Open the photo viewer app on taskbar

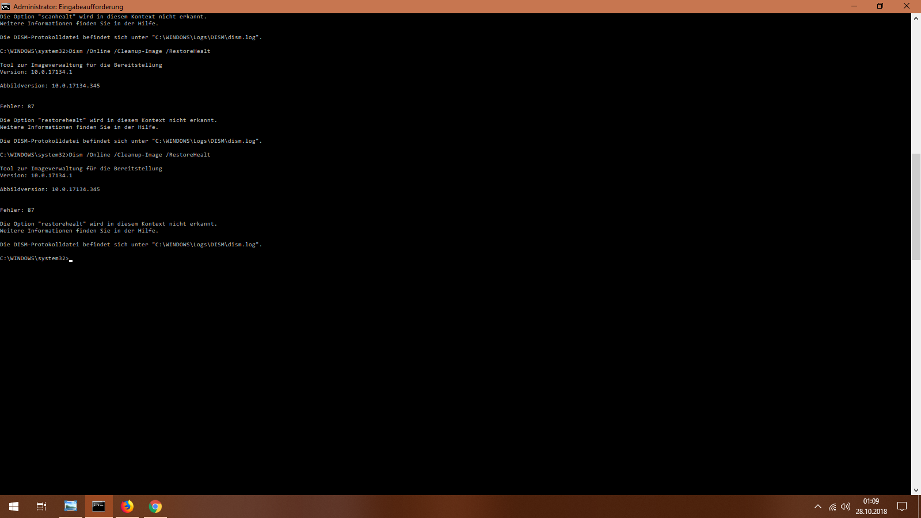pos(71,506)
